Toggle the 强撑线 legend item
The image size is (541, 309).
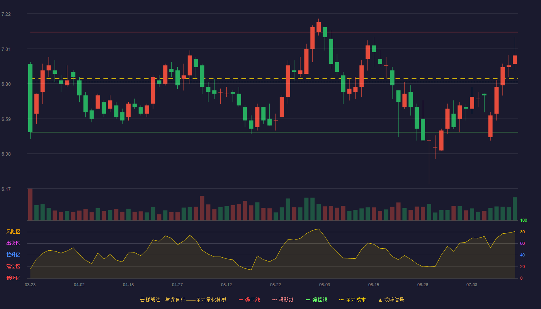316,300
